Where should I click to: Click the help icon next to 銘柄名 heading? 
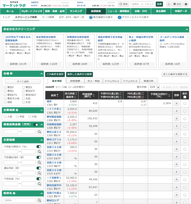[14, 193]
